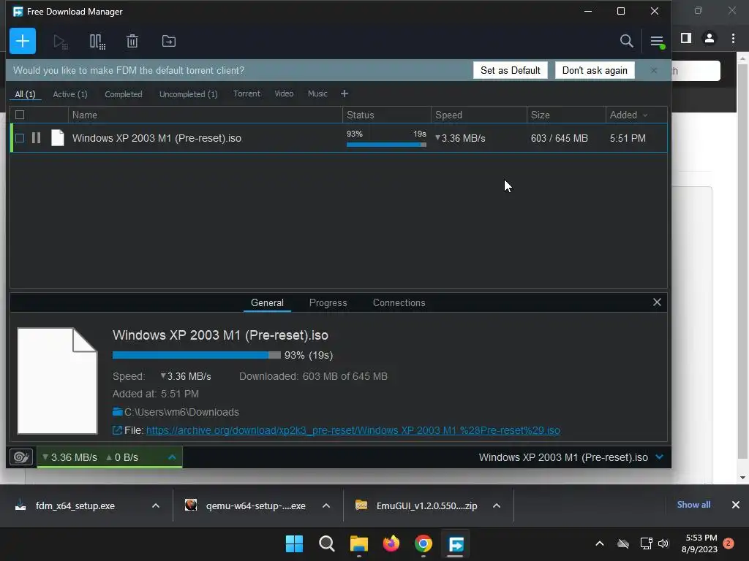
Task: Pause all downloads toolbar icon
Action: click(x=97, y=42)
